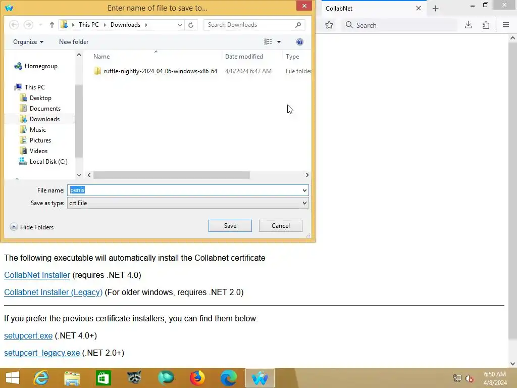Expand the view options dropdown arrow
This screenshot has width=517, height=388.
279,42
